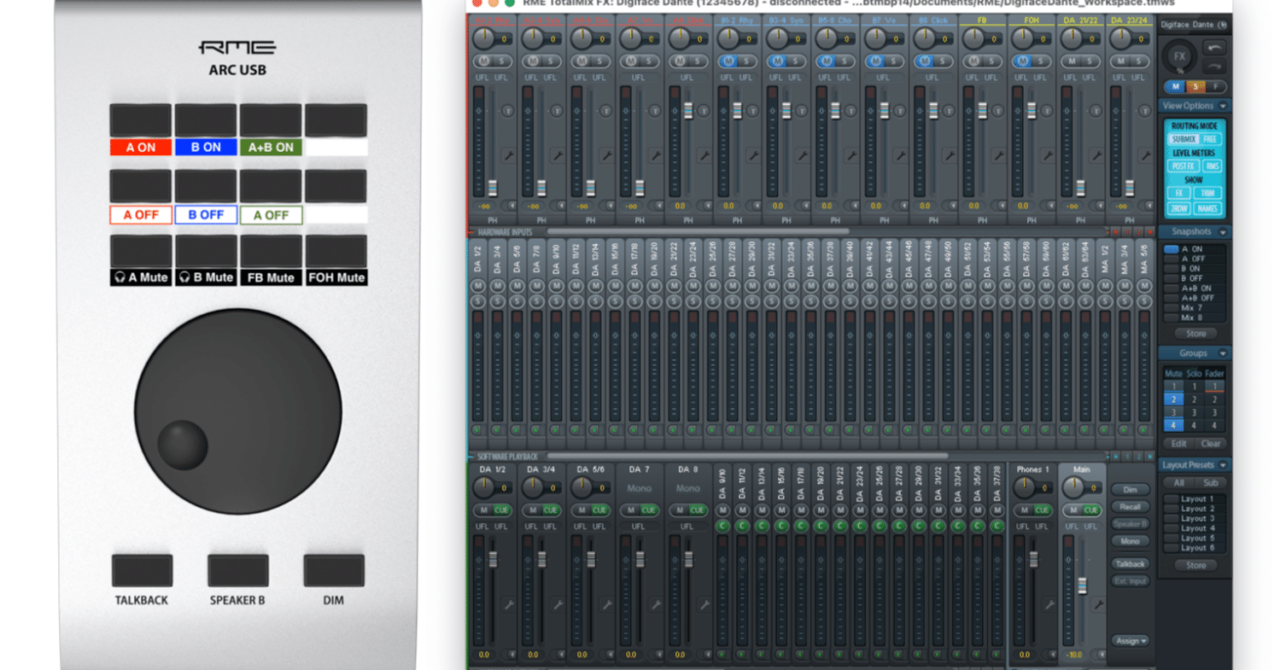Enable FREE routing mode
This screenshot has width=1280, height=670.
click(1210, 139)
